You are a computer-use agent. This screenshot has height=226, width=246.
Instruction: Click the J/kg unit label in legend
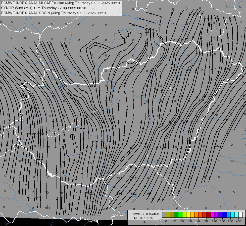pyautogui.click(x=145, y=222)
